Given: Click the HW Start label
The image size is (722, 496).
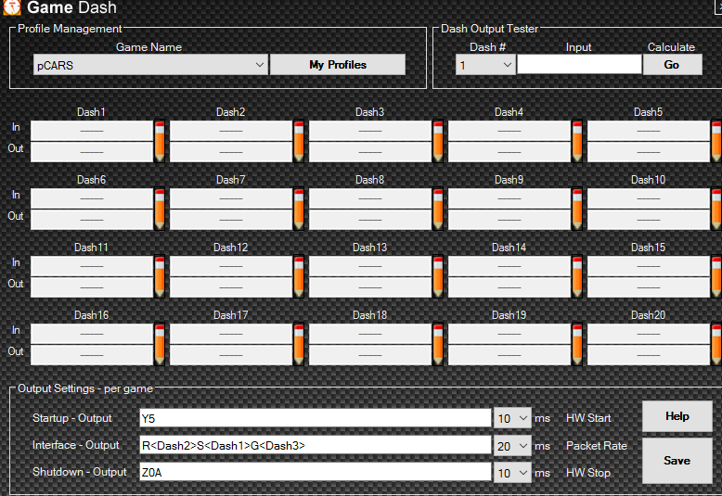Looking at the screenshot, I should pos(588,418).
